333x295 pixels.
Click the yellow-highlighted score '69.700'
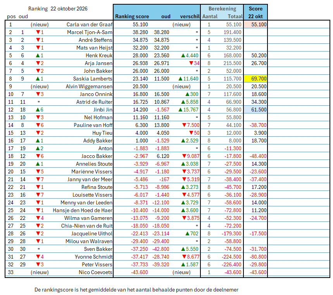[255, 79]
